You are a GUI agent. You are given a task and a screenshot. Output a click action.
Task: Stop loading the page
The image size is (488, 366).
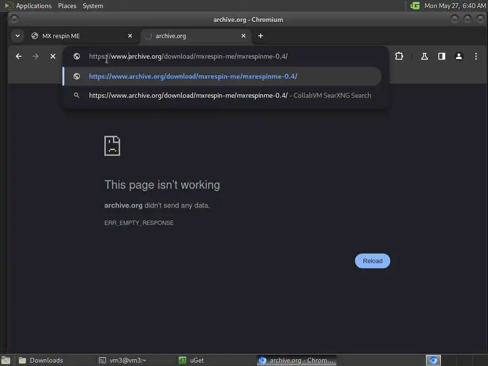click(53, 56)
